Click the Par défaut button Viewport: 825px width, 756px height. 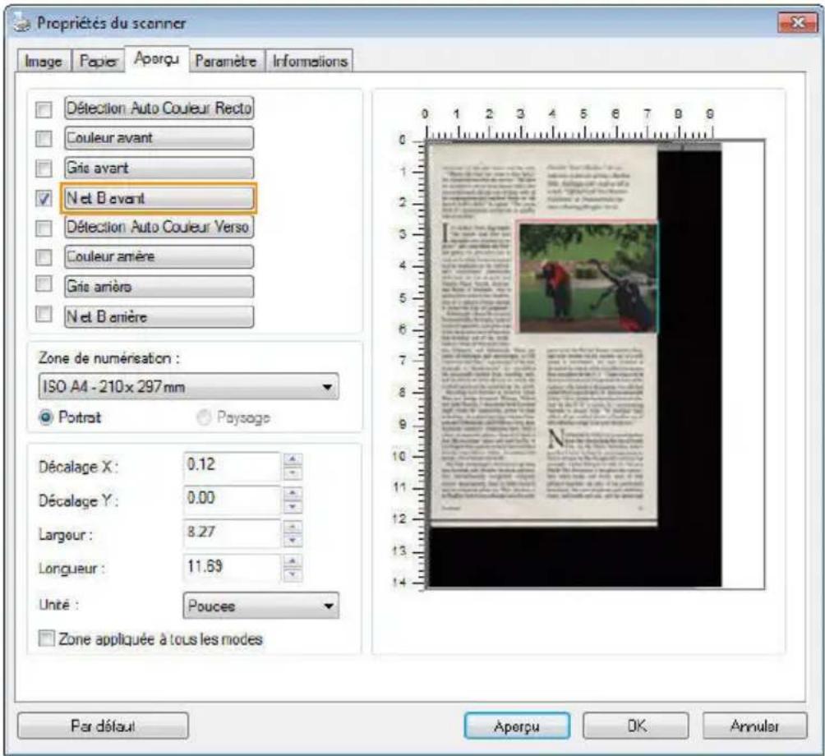(104, 726)
